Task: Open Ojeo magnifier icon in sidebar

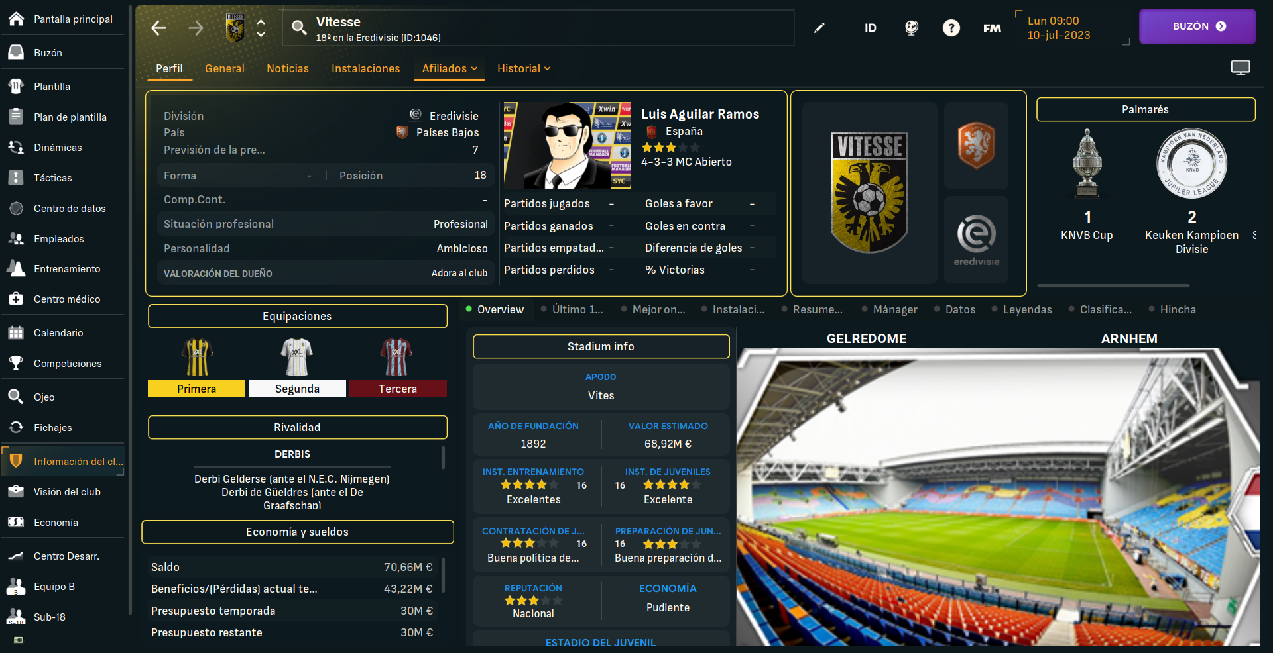Action: point(17,397)
